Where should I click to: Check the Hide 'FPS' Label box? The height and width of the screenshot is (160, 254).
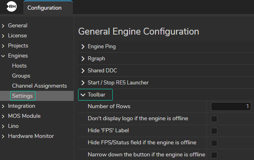pos(214,131)
